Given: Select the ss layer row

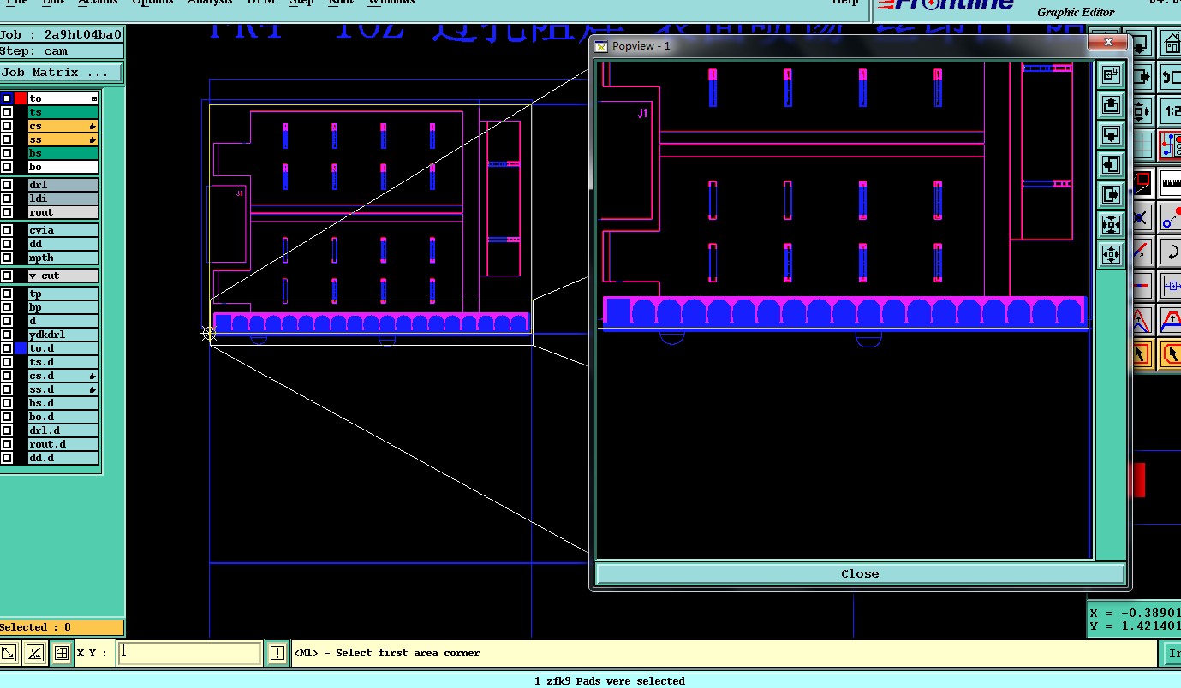Looking at the screenshot, I should click(63, 139).
